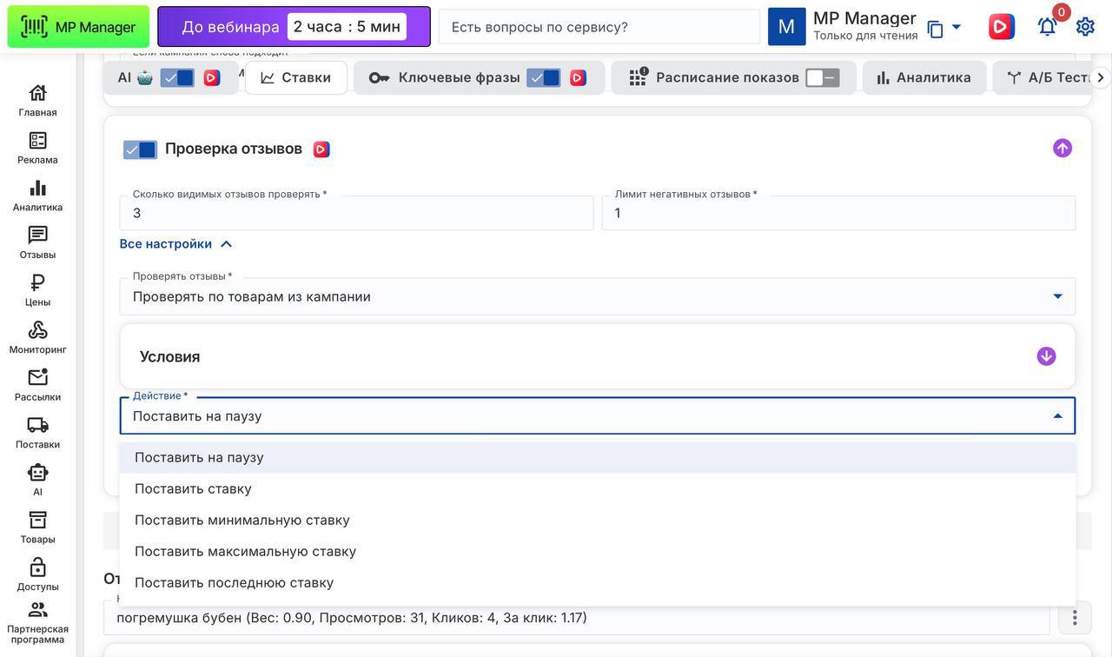Toggle the Проверка отзывов switch

point(140,149)
